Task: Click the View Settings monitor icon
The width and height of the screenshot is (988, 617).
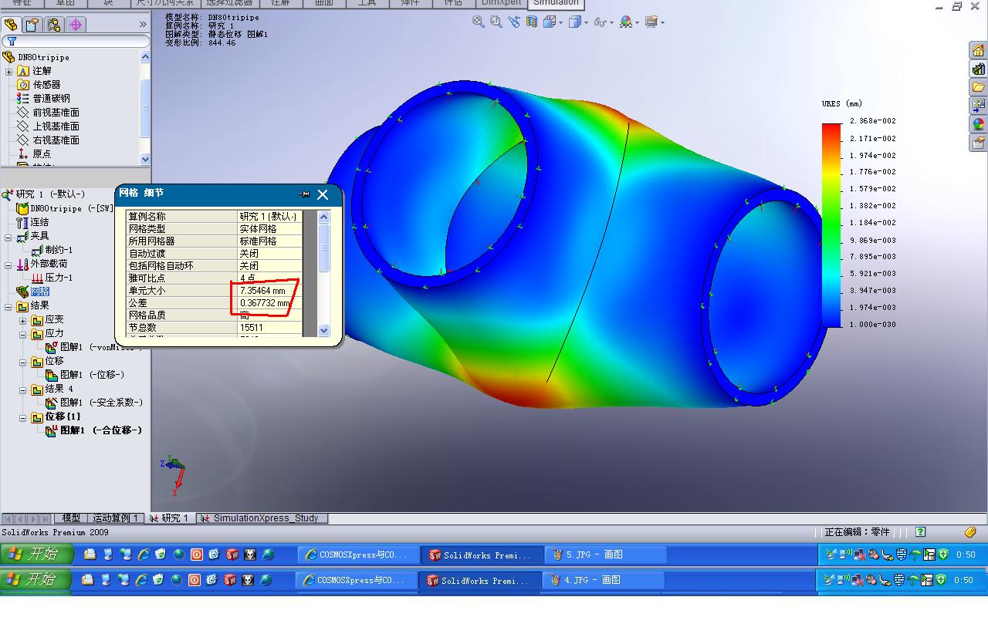Action: (651, 22)
